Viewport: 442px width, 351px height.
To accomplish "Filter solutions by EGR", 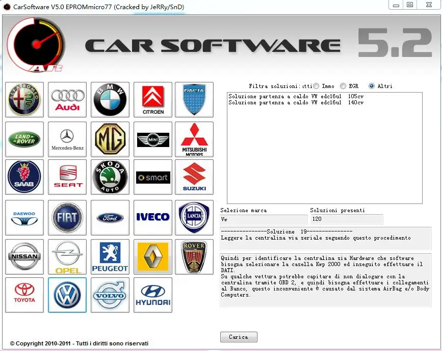I will point(343,86).
